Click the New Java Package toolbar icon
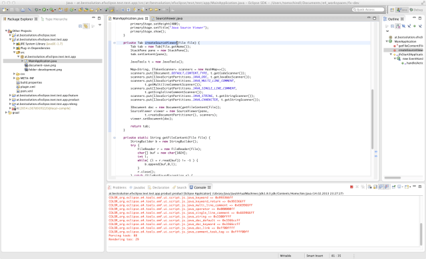 (x=66, y=10)
